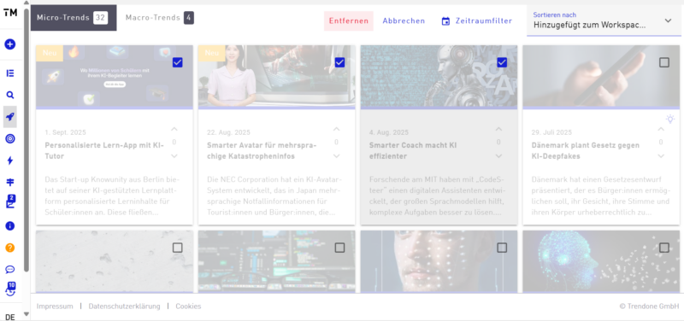Uncheck the Smarter Coach card checkbox

click(502, 62)
